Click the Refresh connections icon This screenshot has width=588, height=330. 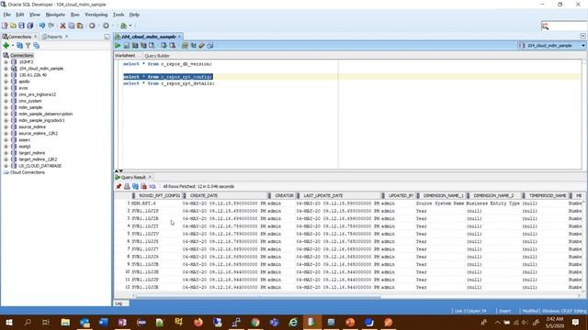(19, 45)
